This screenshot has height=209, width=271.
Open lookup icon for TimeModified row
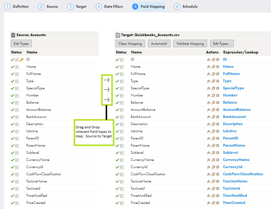coord(213,196)
